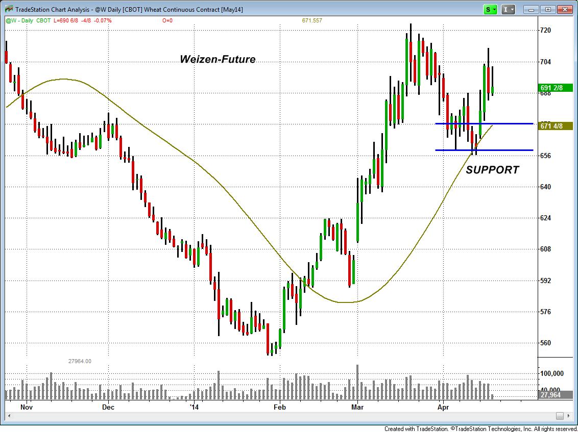Select the SUPPORT text label
Viewport: 578px width, 432px height.
pyautogui.click(x=492, y=170)
